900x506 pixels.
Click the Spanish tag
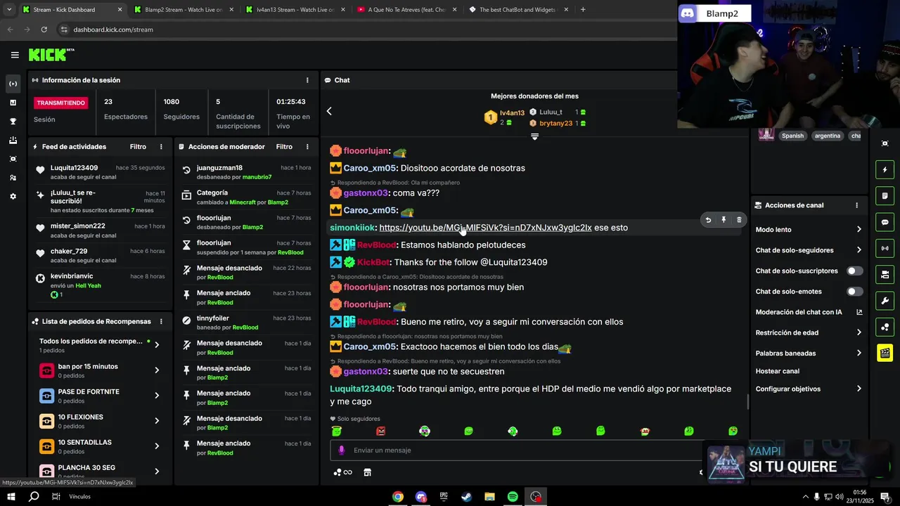792,136
